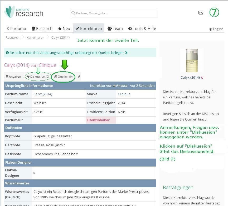Click the 2014 value for Erscheinungsjahr
228x206 pixels.
(122, 103)
